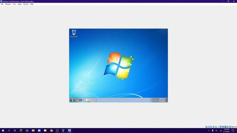This screenshot has width=237, height=133.
Task: Launch Internet Explorer from Windows 7 taskbar
Action: pos(80,100)
